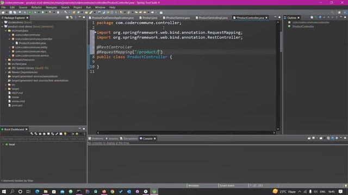
Task: Click the stop icon in Boot Dashboard toolbar
Action: pyautogui.click(x=40, y=134)
